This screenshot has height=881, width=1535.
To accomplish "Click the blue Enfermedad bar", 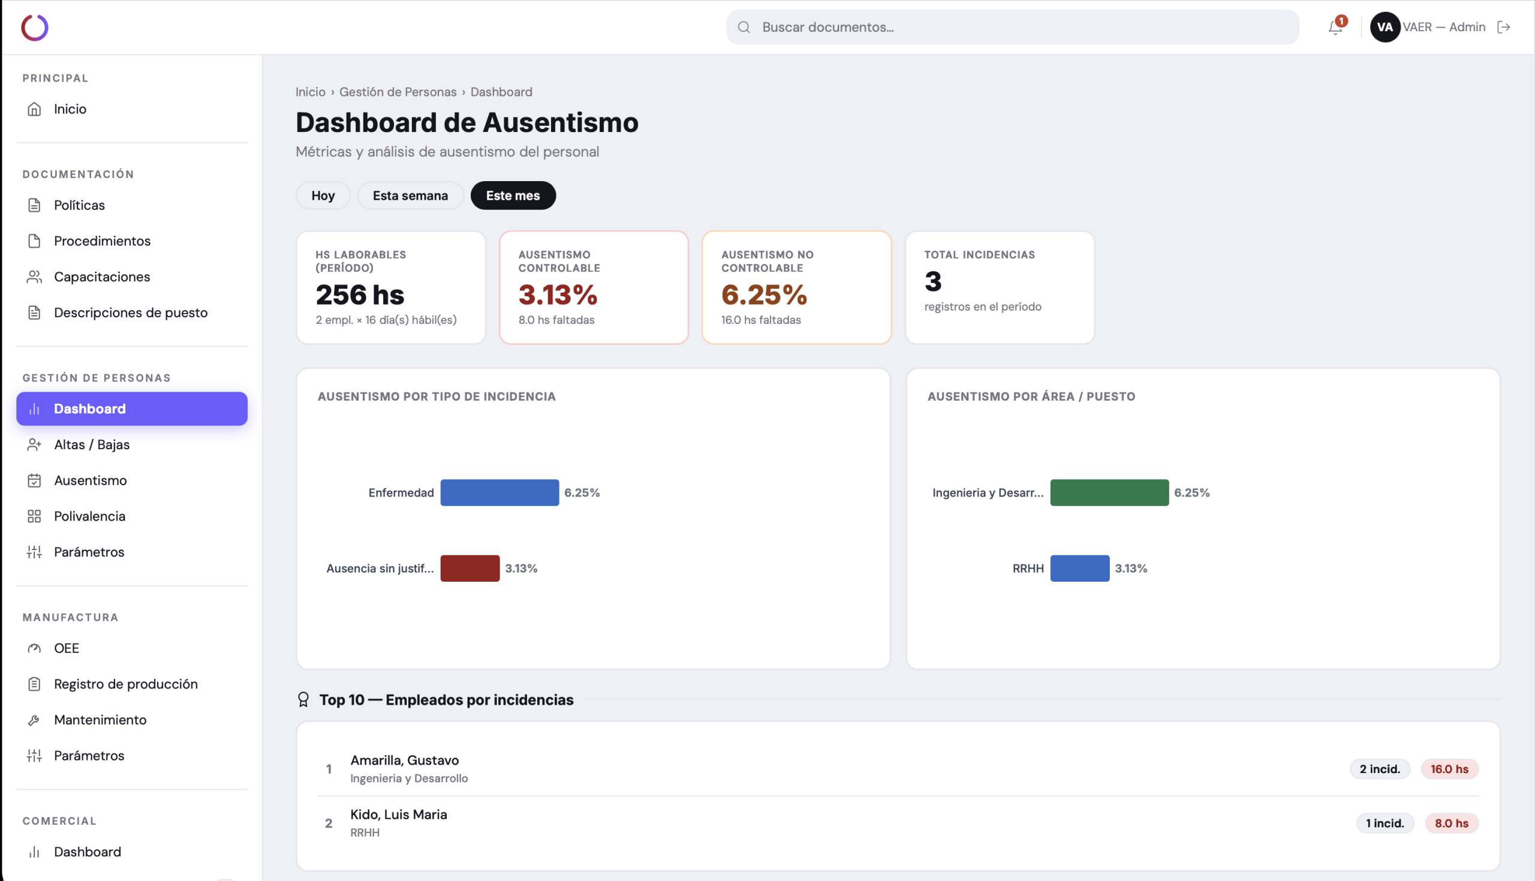I will coord(499,492).
